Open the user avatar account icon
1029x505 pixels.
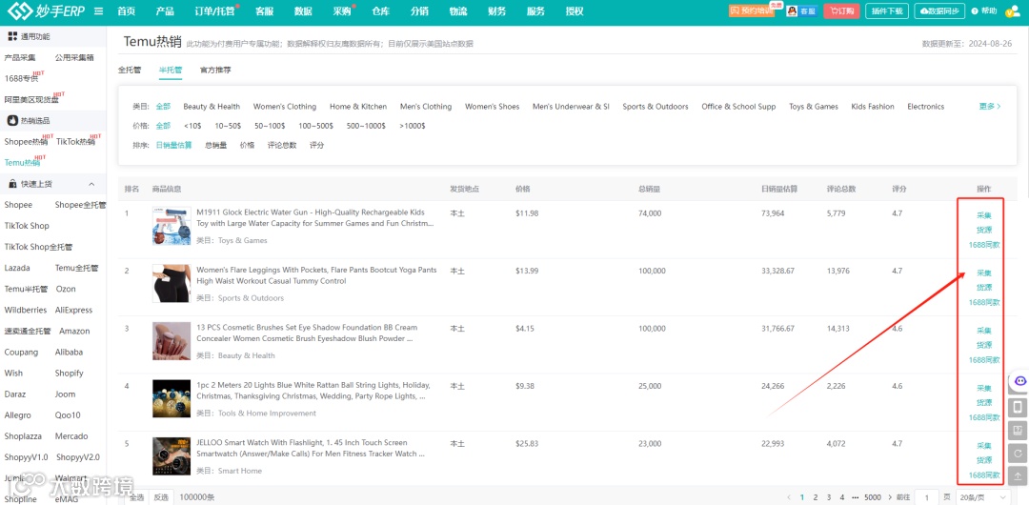point(1012,11)
